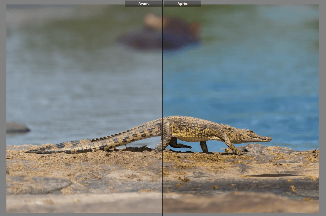Click the blurred hippo in the background
Screen dimensions: 326x216
162,32
